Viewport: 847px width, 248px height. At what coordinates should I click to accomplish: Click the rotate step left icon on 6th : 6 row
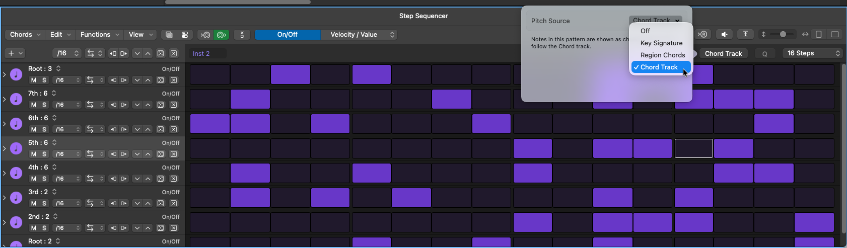click(x=113, y=129)
